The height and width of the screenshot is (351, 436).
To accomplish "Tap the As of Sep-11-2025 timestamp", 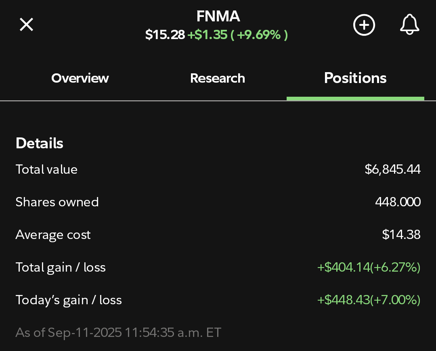I will pyautogui.click(x=118, y=332).
